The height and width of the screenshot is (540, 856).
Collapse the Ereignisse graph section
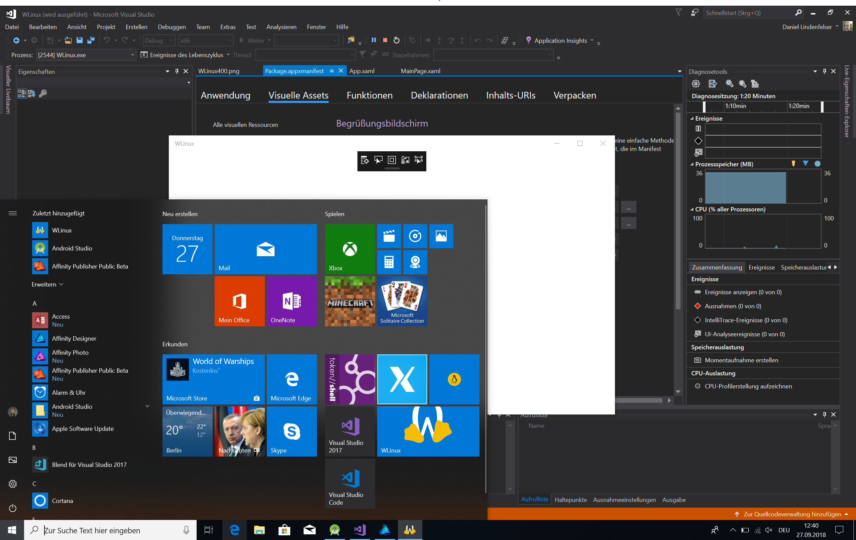[692, 118]
